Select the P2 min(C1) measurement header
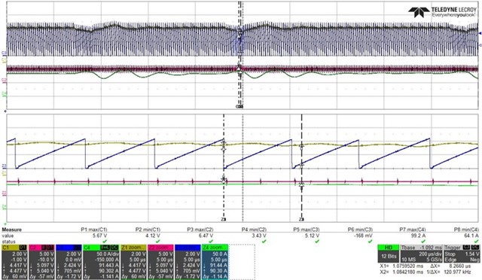 (148, 230)
